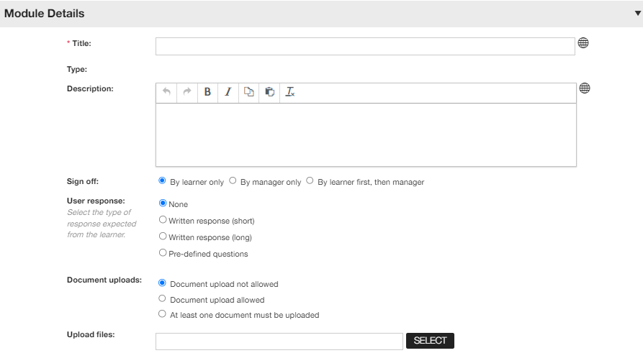643x353 pixels.
Task: Select Document upload not allowed
Action: pos(162,283)
